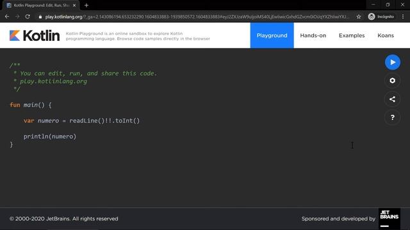Go forward with the browser forward arrow

pos(17,17)
